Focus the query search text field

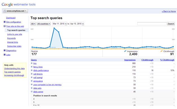pyautogui.click(x=152, y=24)
